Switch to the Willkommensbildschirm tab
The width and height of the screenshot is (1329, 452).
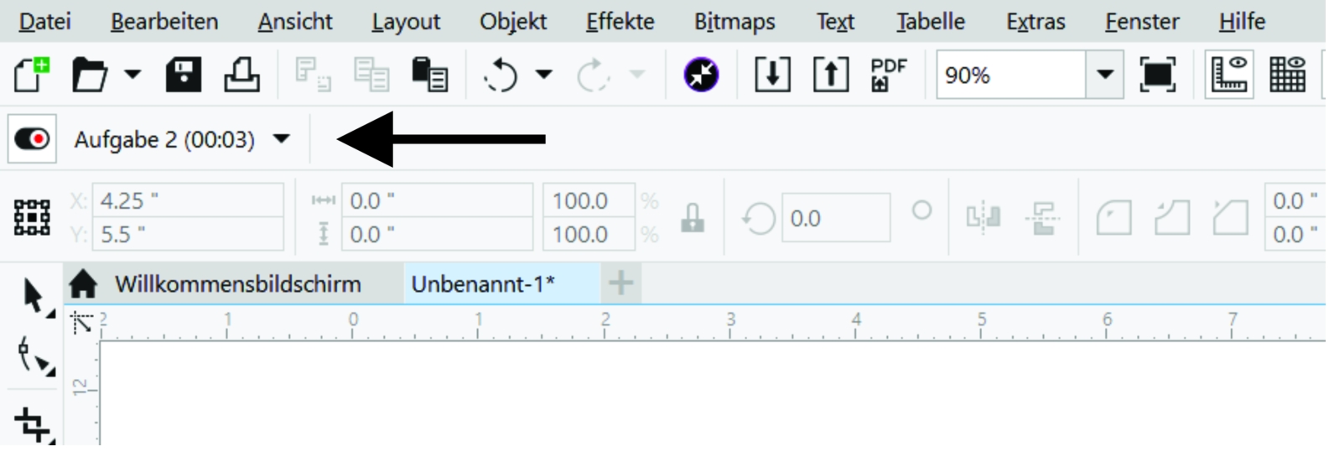click(237, 284)
